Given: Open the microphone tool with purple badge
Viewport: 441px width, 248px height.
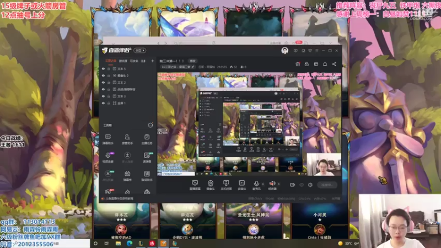Looking at the screenshot, I should pos(107,158).
